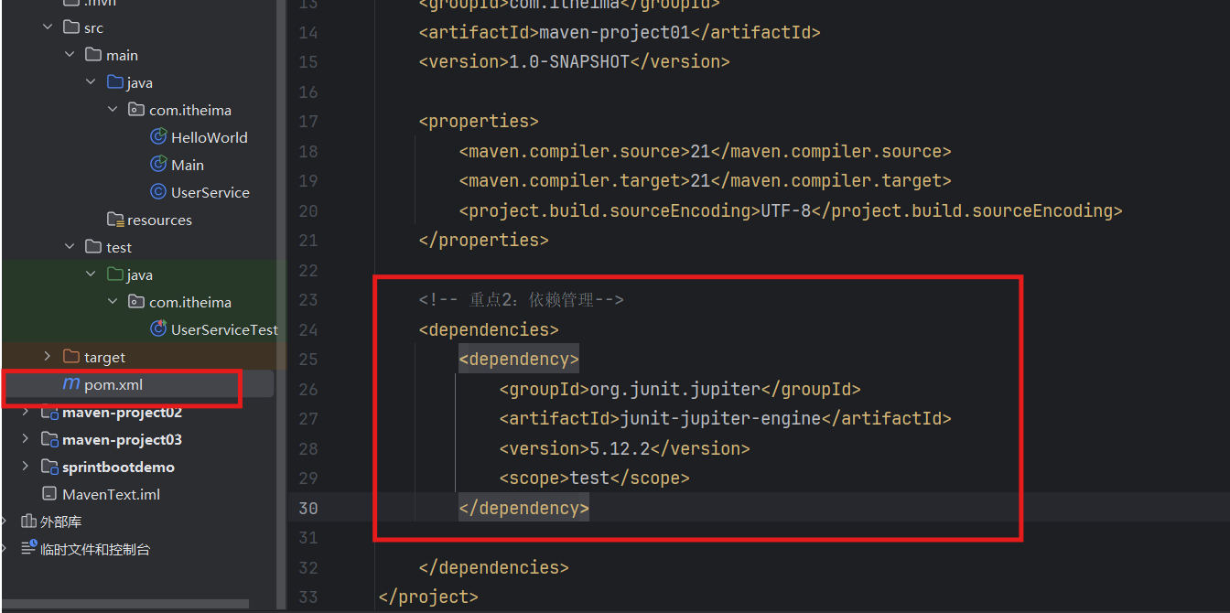Click the 临时文件和控制台 scratches icon
Screen dimensions: 1230x613
coord(28,549)
